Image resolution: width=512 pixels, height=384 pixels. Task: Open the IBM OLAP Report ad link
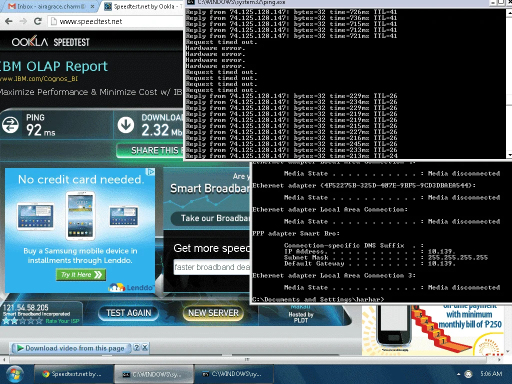[53, 66]
